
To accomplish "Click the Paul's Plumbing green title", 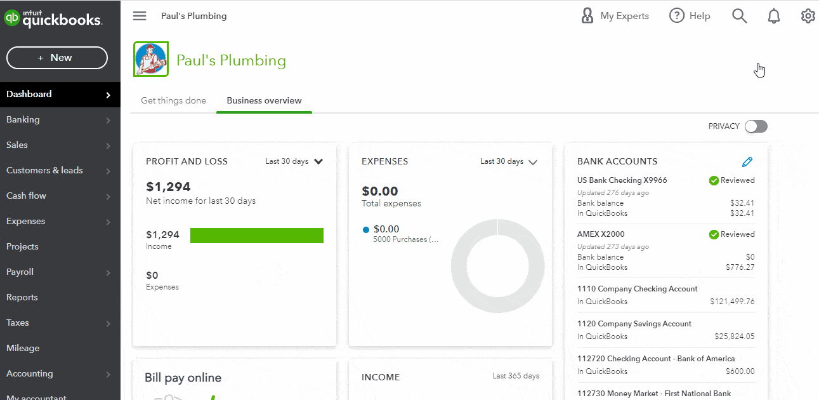I will tap(231, 60).
